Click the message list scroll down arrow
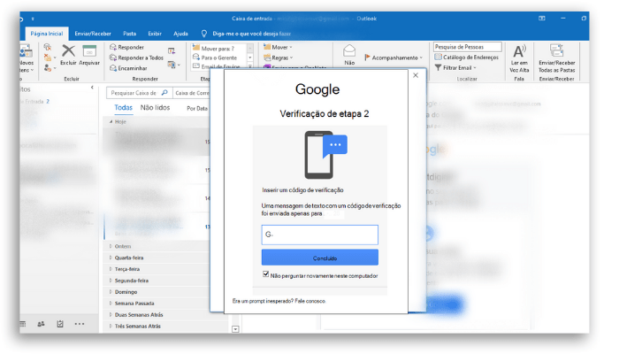Image resolution: width=619 pixels, height=354 pixels. click(236, 329)
